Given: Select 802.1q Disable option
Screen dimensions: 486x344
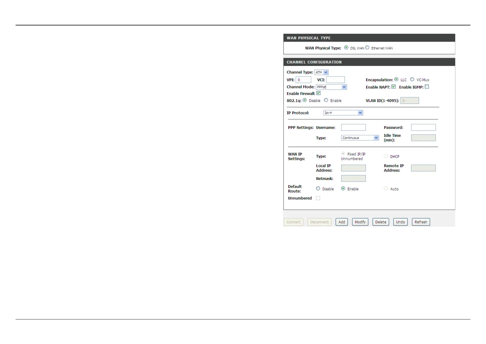Looking at the screenshot, I should click(305, 100).
